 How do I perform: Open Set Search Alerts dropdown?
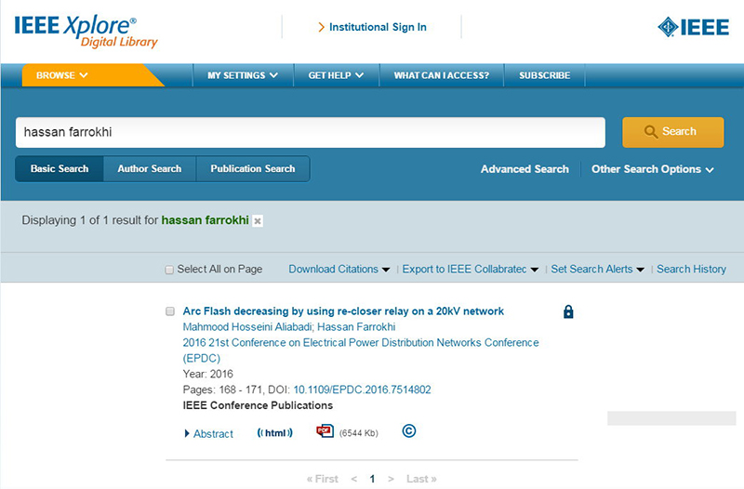pyautogui.click(x=597, y=270)
